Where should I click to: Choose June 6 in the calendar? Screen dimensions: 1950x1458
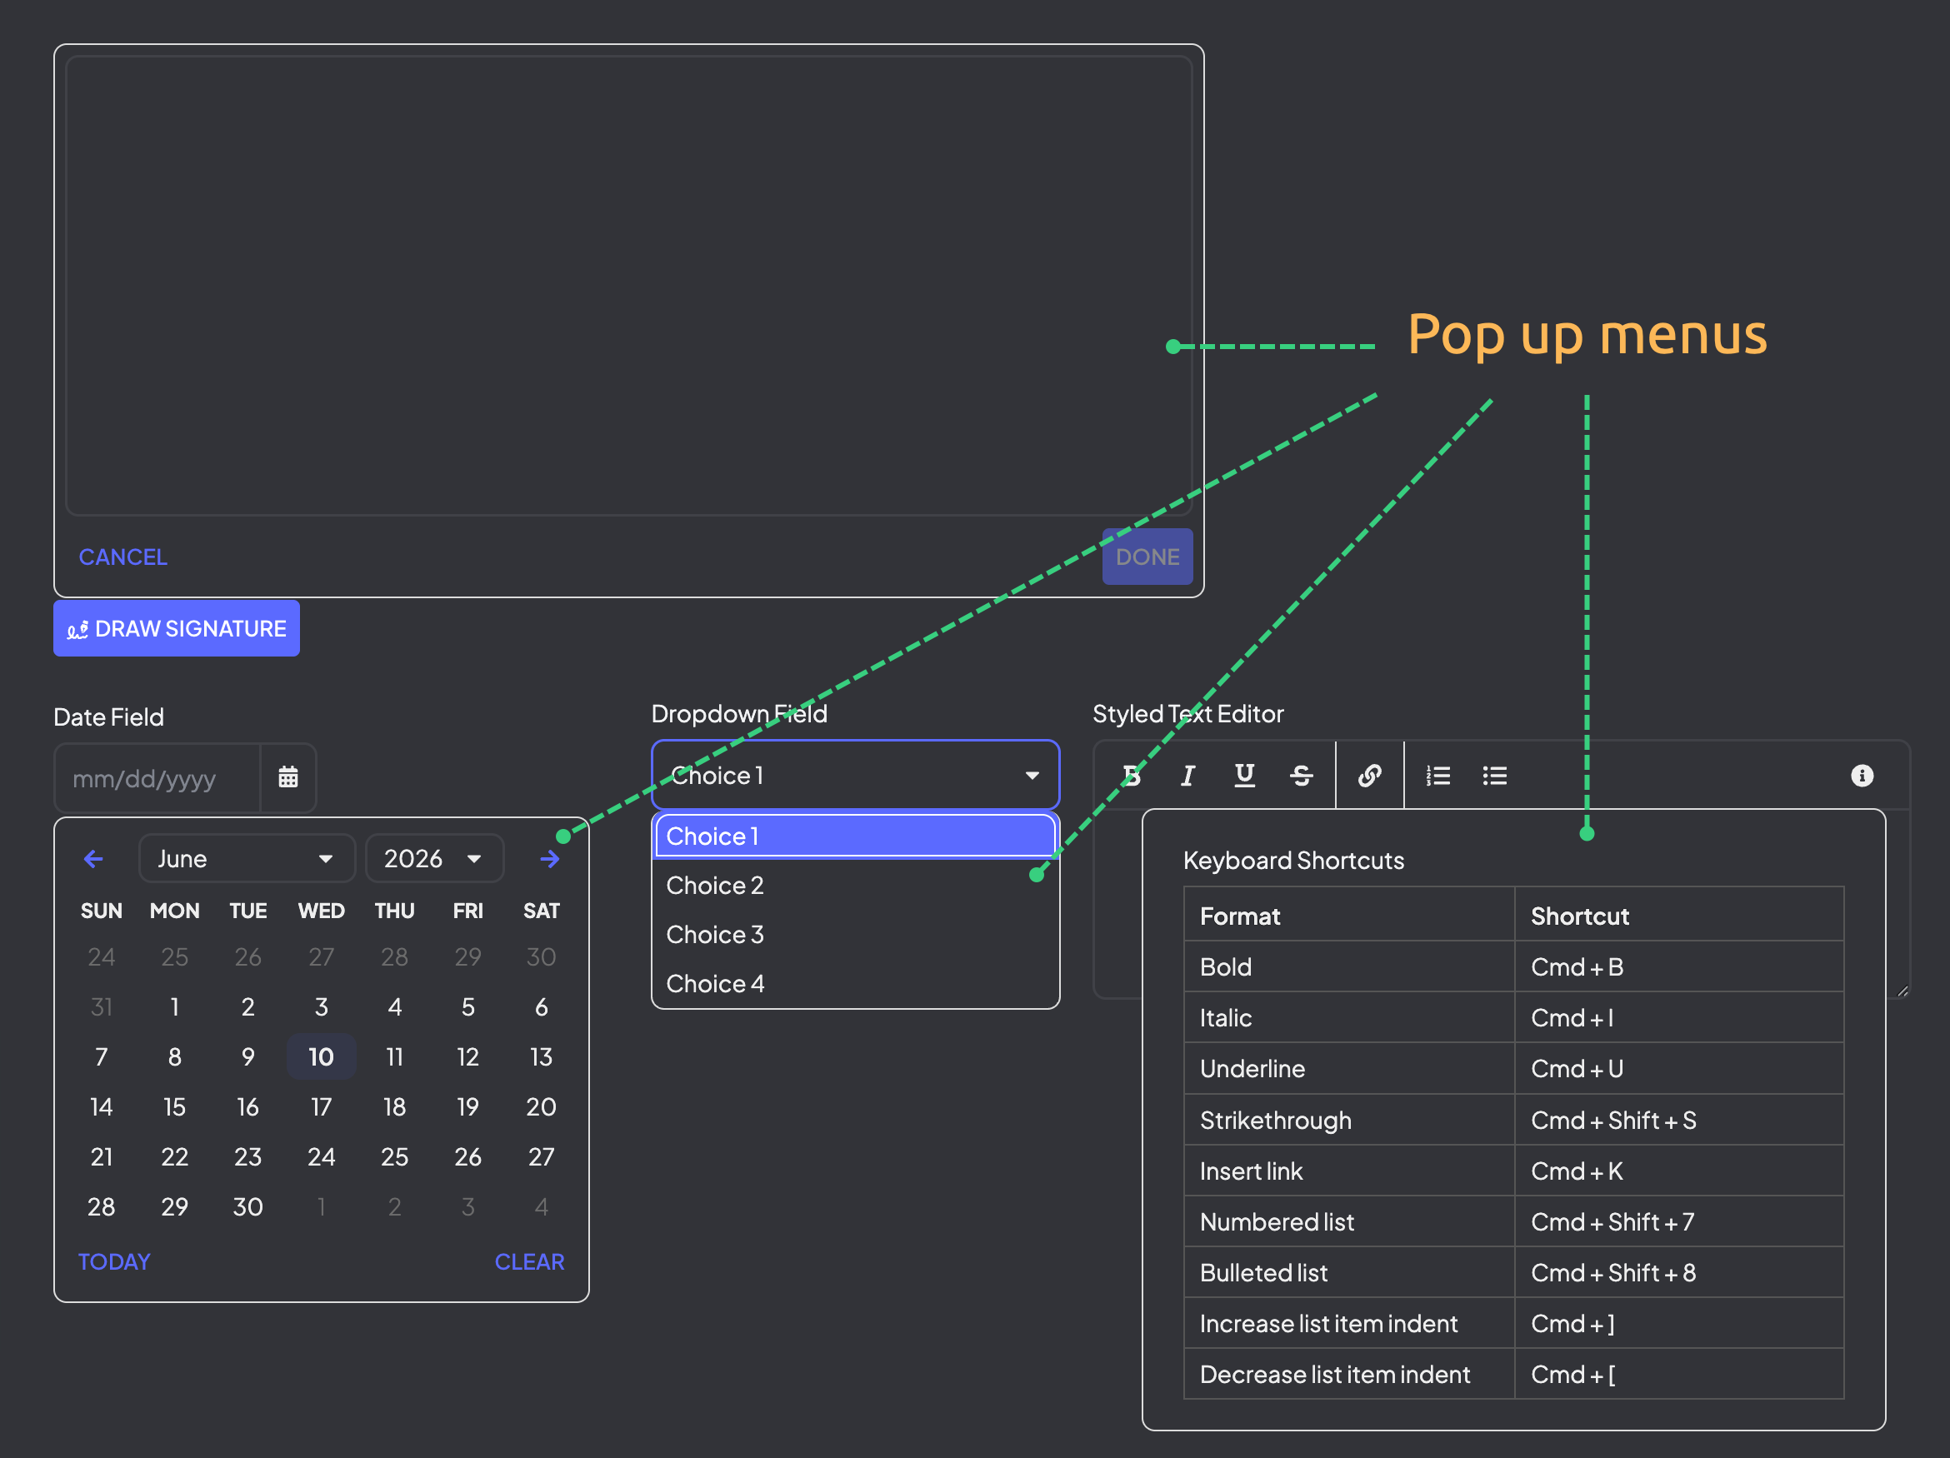(x=542, y=1006)
